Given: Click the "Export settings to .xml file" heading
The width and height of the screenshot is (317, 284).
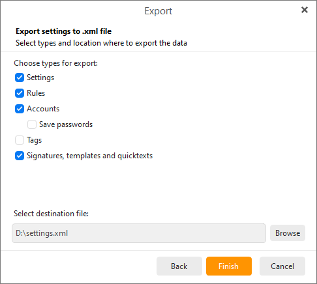Looking at the screenshot, I should click(63, 31).
